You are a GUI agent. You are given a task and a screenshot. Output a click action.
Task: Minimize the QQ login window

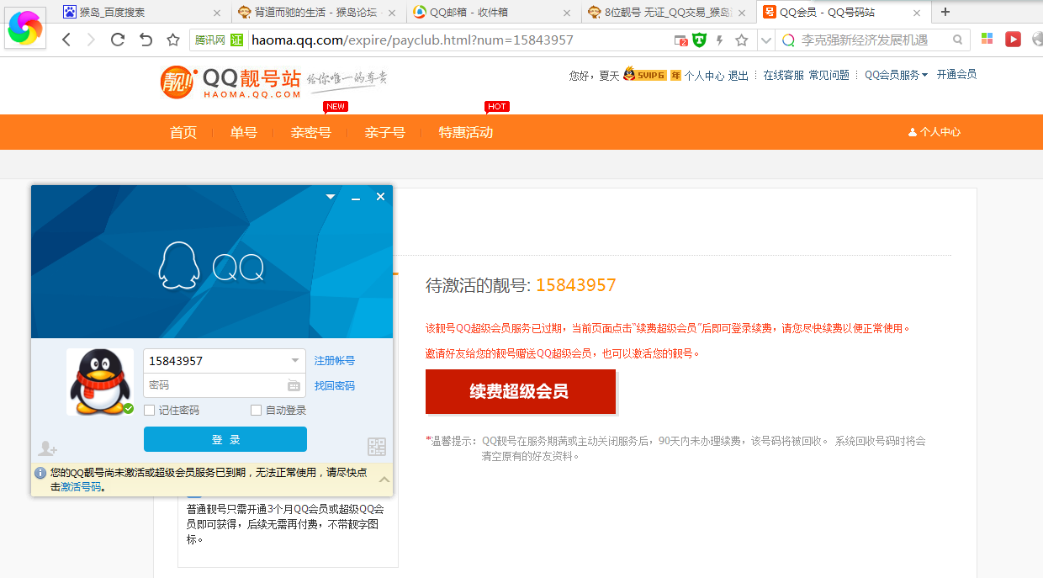[x=356, y=197]
